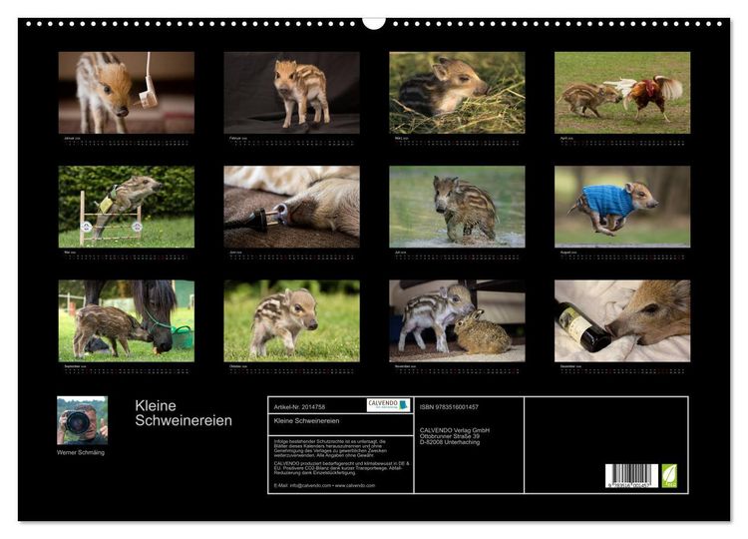View the October piglet standing on grass photo
The image size is (748, 539).
[x=291, y=320]
